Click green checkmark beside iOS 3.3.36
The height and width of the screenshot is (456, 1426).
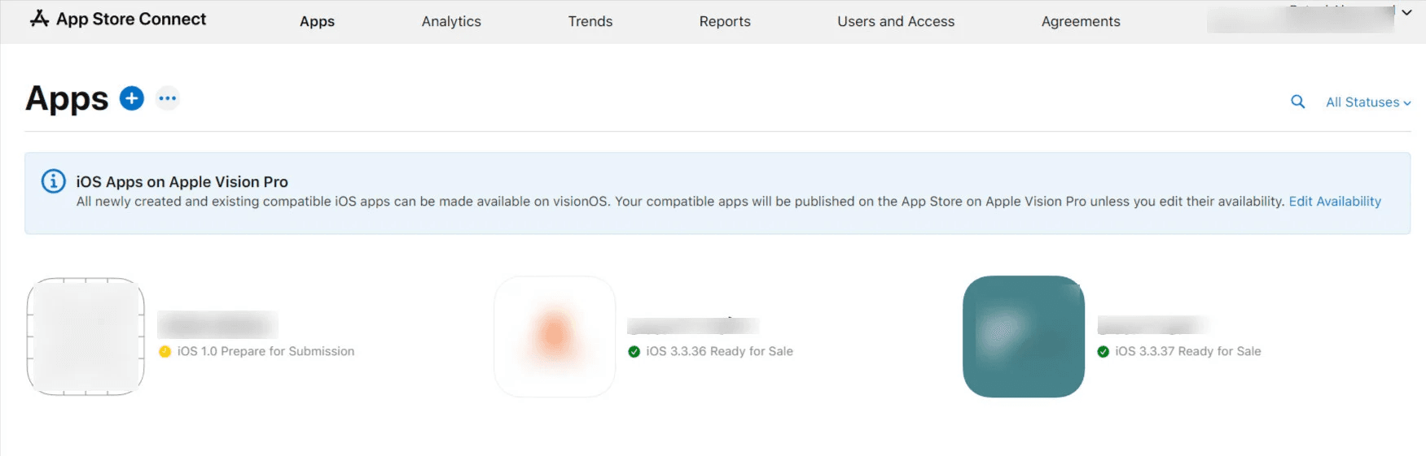pyautogui.click(x=634, y=351)
